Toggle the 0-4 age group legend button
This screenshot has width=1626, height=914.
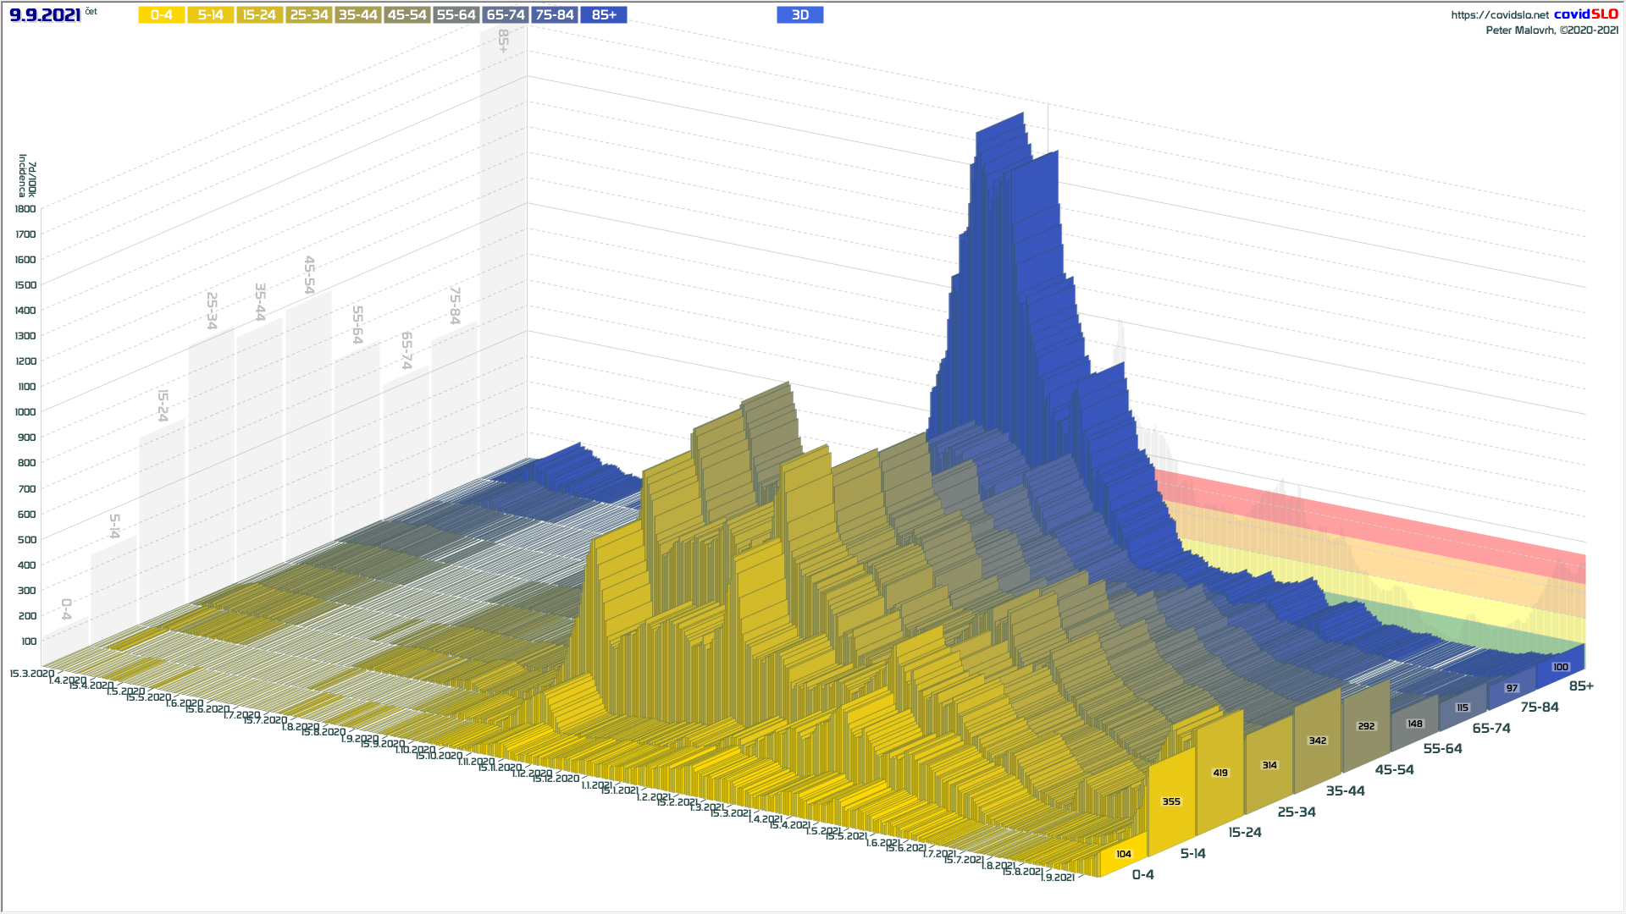(x=161, y=15)
